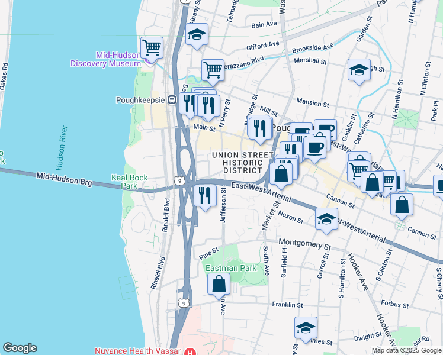Select the Route 9 shield near Mid-Hudson Bridge
This screenshot has width=443, height=355.
coord(179,180)
